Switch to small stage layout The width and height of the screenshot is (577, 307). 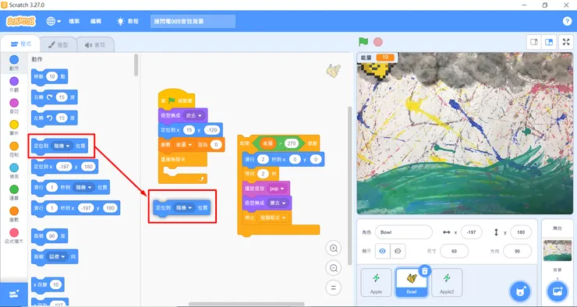(534, 42)
